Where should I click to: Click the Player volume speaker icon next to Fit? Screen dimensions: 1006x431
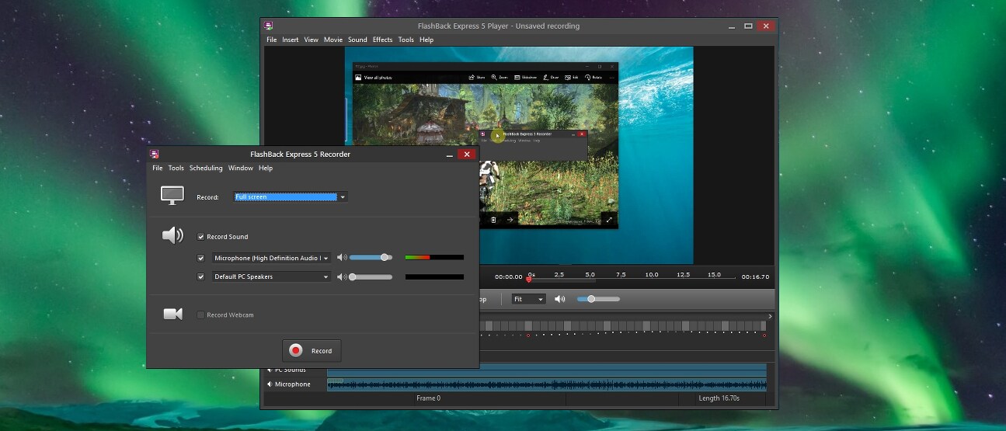pos(559,299)
